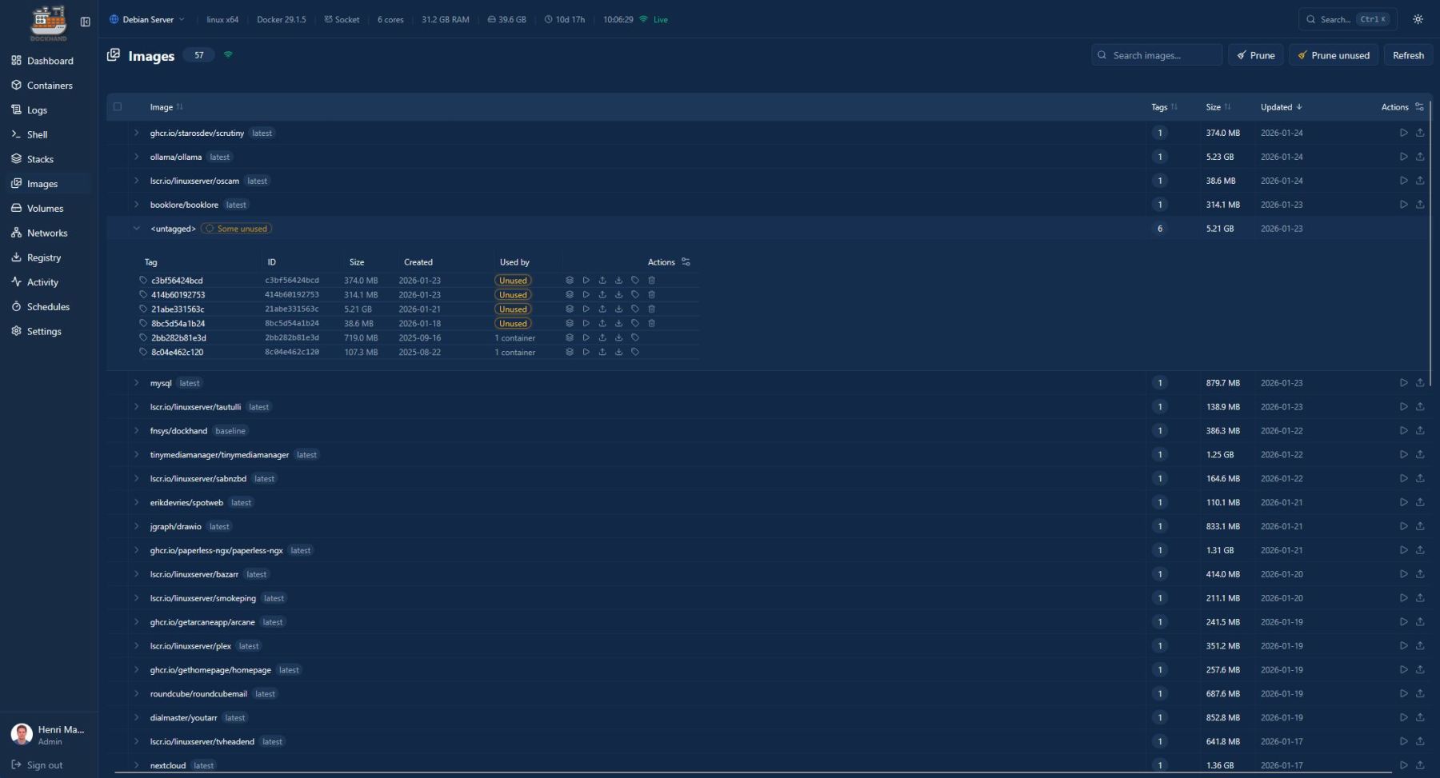This screenshot has height=778, width=1440.
Task: Click the layers icon for image 21abe331563c
Action: coord(570,309)
